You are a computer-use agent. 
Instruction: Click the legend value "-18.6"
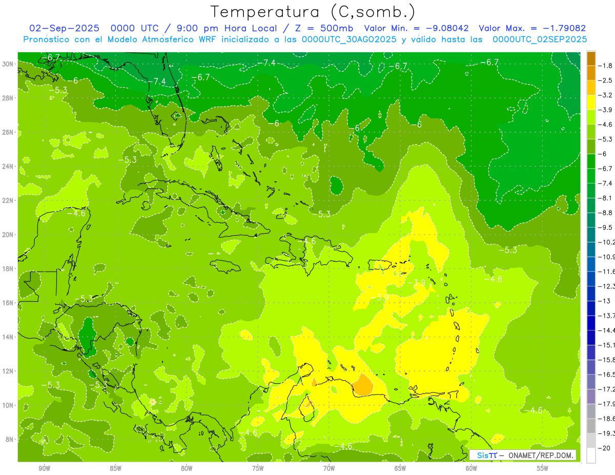tap(607, 419)
